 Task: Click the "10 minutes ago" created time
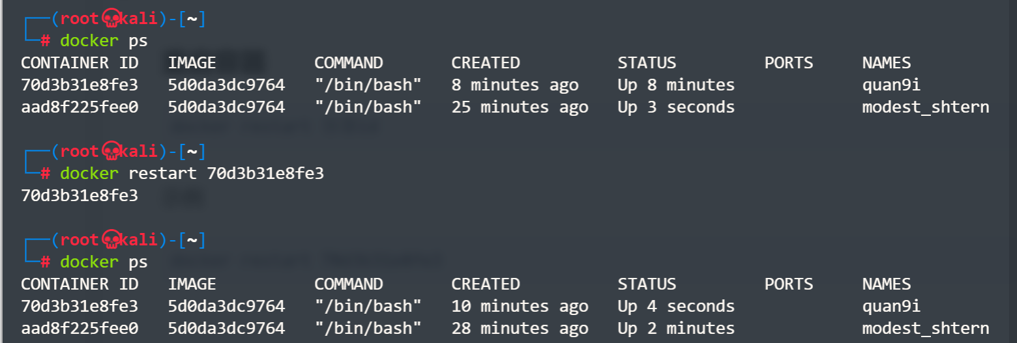click(x=520, y=307)
